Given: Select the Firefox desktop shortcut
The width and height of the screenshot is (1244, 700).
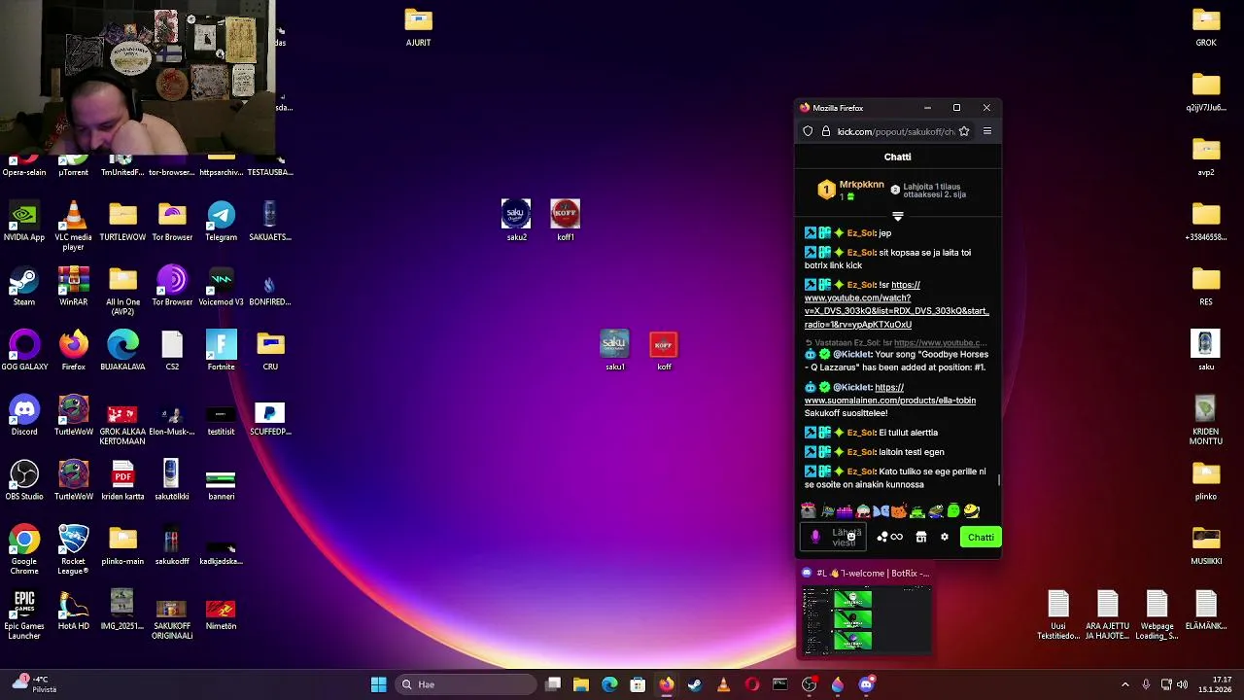Looking at the screenshot, I should click(73, 351).
